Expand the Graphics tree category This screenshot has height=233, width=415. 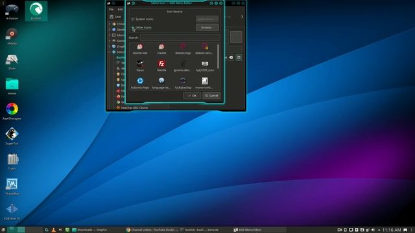click(x=110, y=46)
